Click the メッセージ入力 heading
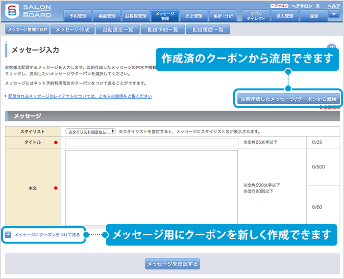 pos(35,50)
